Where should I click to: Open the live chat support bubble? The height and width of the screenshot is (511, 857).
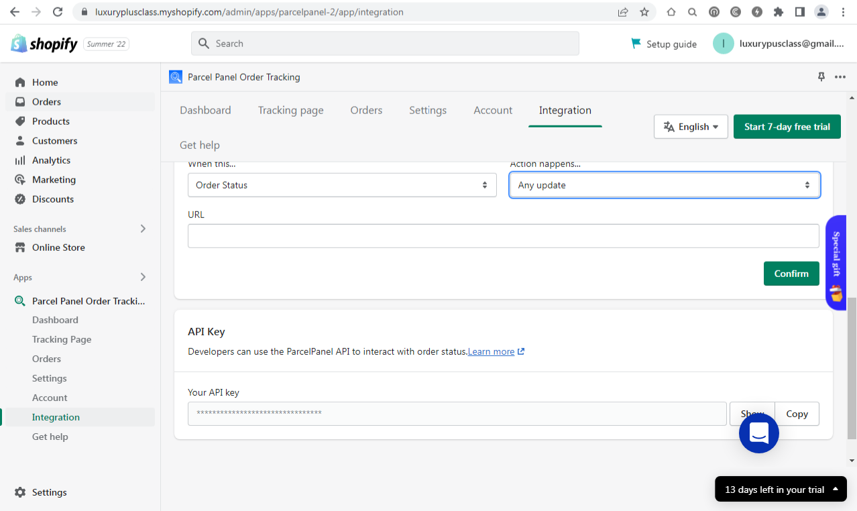[x=758, y=433]
